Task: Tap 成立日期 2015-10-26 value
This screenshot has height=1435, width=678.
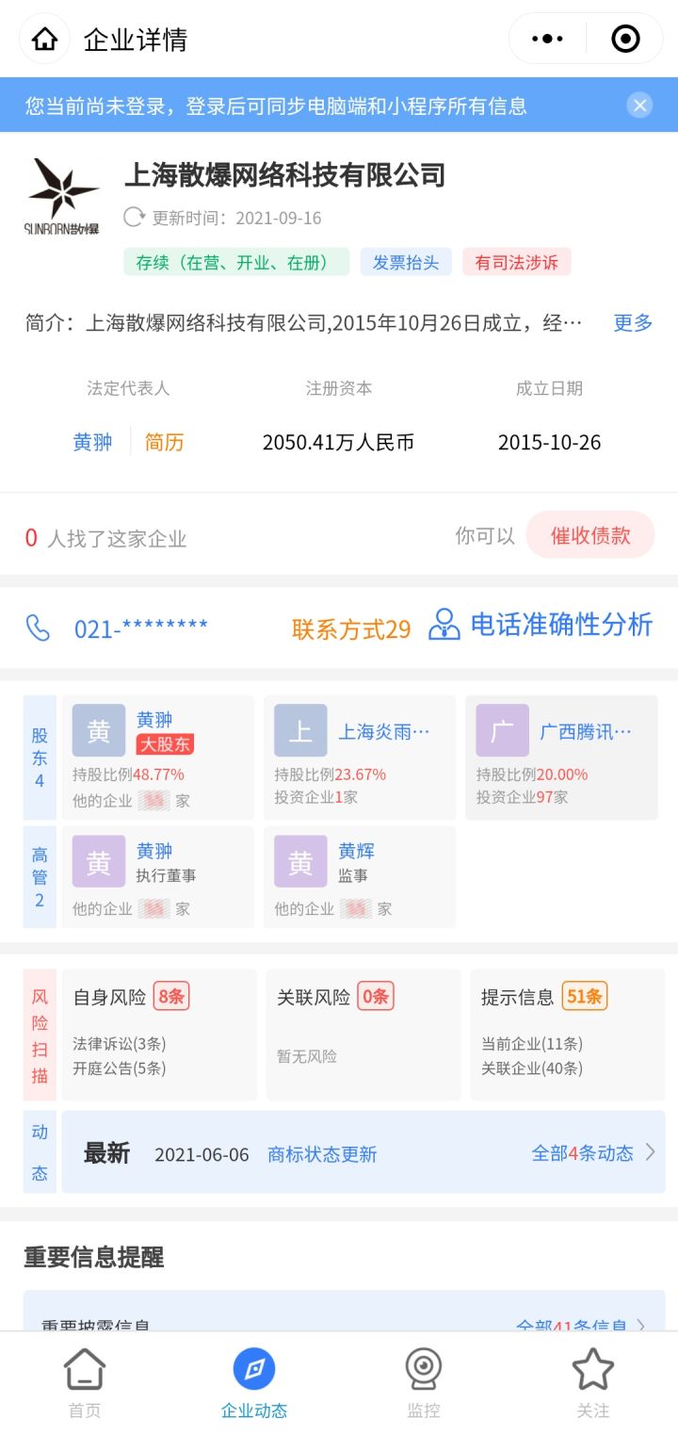Action: click(x=549, y=442)
